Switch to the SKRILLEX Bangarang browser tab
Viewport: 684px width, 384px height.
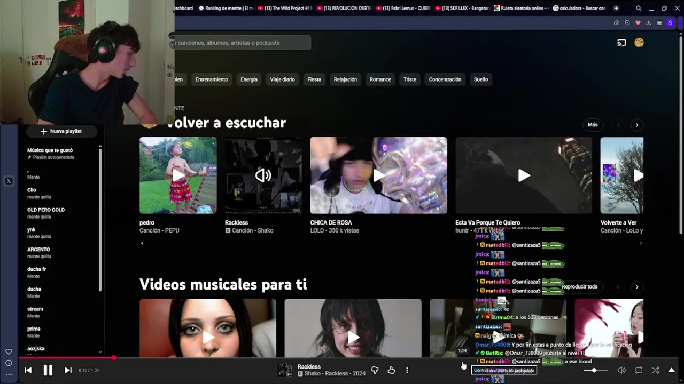coord(462,8)
